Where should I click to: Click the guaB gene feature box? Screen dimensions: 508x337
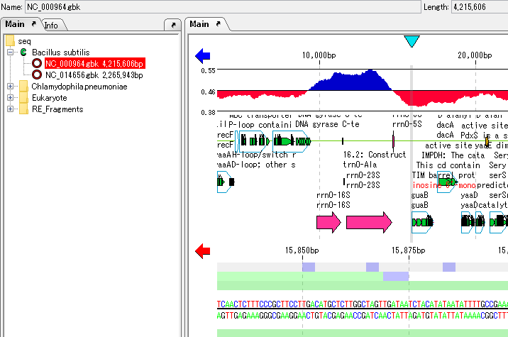click(x=422, y=222)
